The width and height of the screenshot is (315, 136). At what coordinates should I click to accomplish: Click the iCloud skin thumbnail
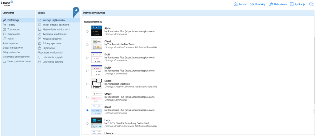tap(97, 110)
